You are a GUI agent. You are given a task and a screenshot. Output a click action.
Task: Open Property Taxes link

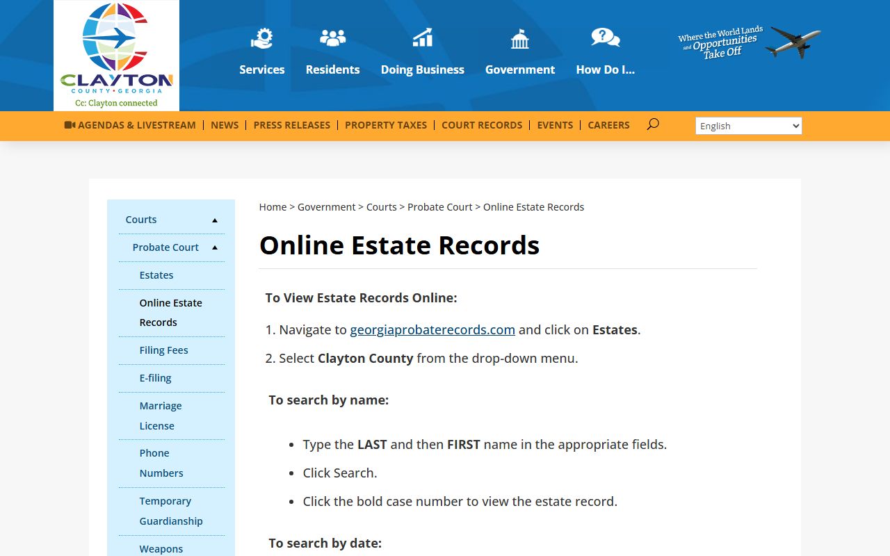[x=386, y=125]
